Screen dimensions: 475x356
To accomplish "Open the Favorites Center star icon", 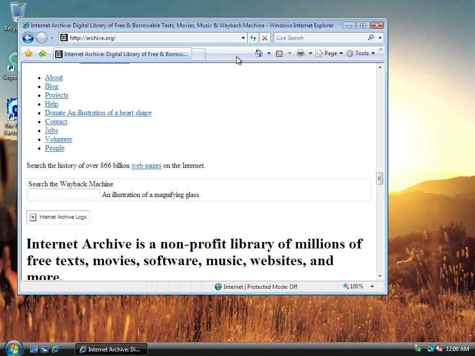I will click(28, 54).
